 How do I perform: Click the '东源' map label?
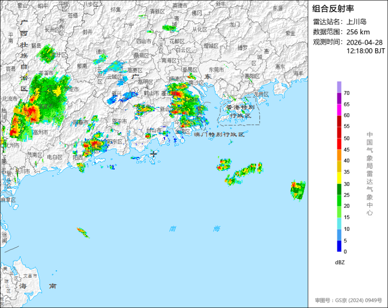[277, 9]
